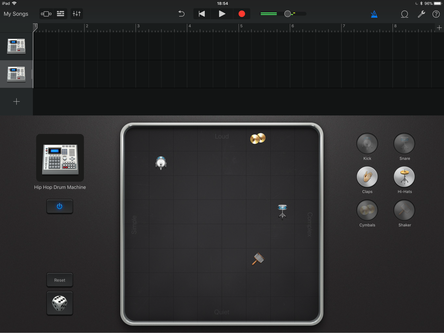
Task: Toggle the blue metronome icon
Action: click(x=374, y=14)
